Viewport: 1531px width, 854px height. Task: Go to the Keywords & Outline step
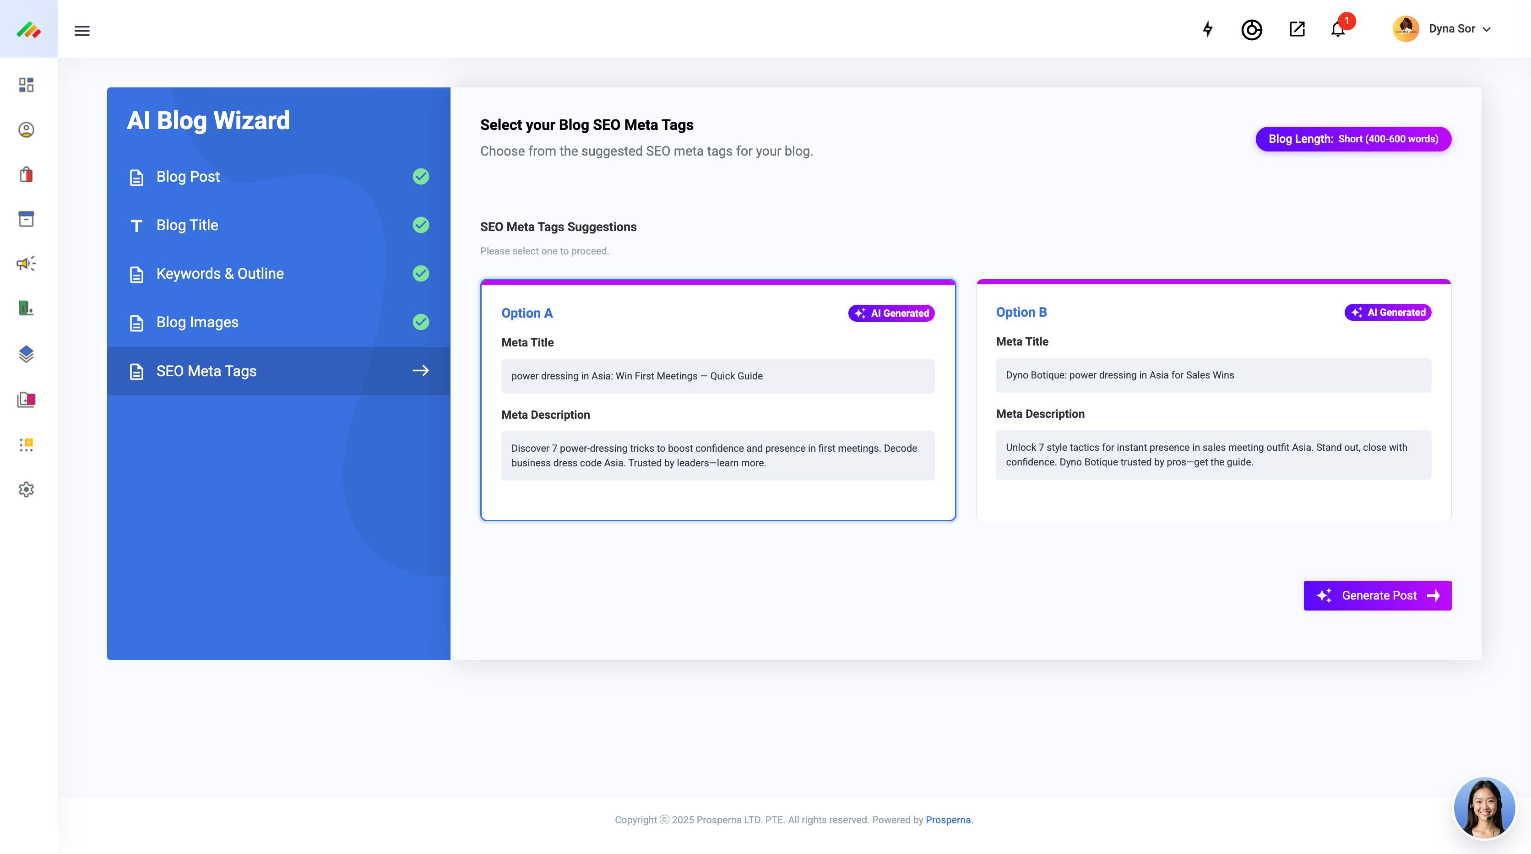278,273
